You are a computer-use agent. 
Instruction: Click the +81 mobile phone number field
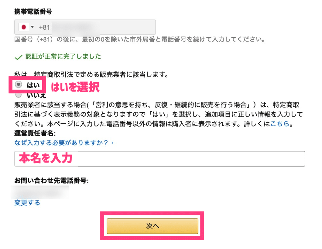[x=85, y=27]
